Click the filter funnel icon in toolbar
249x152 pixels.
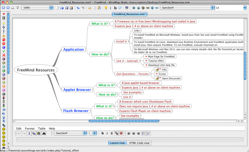(18, 7)
